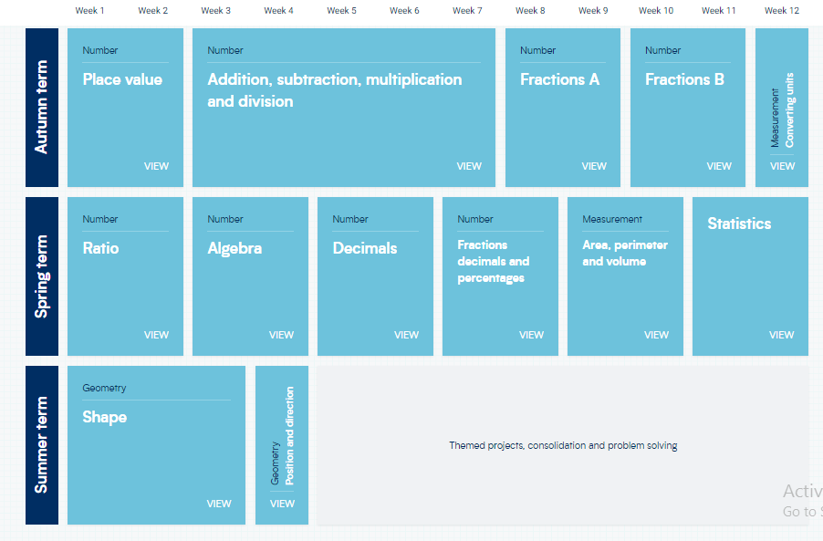The height and width of the screenshot is (541, 823).
Task: Select the Spring term label
Action: [x=42, y=276]
